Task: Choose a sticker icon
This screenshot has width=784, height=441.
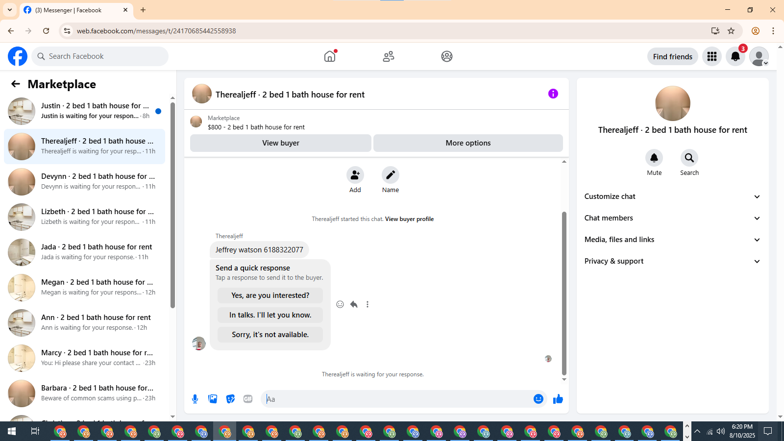Action: click(x=230, y=399)
